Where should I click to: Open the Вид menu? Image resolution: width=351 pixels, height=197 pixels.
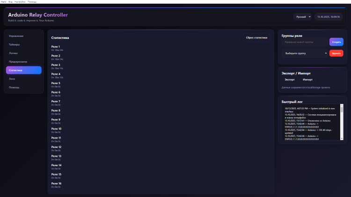tap(11, 2)
